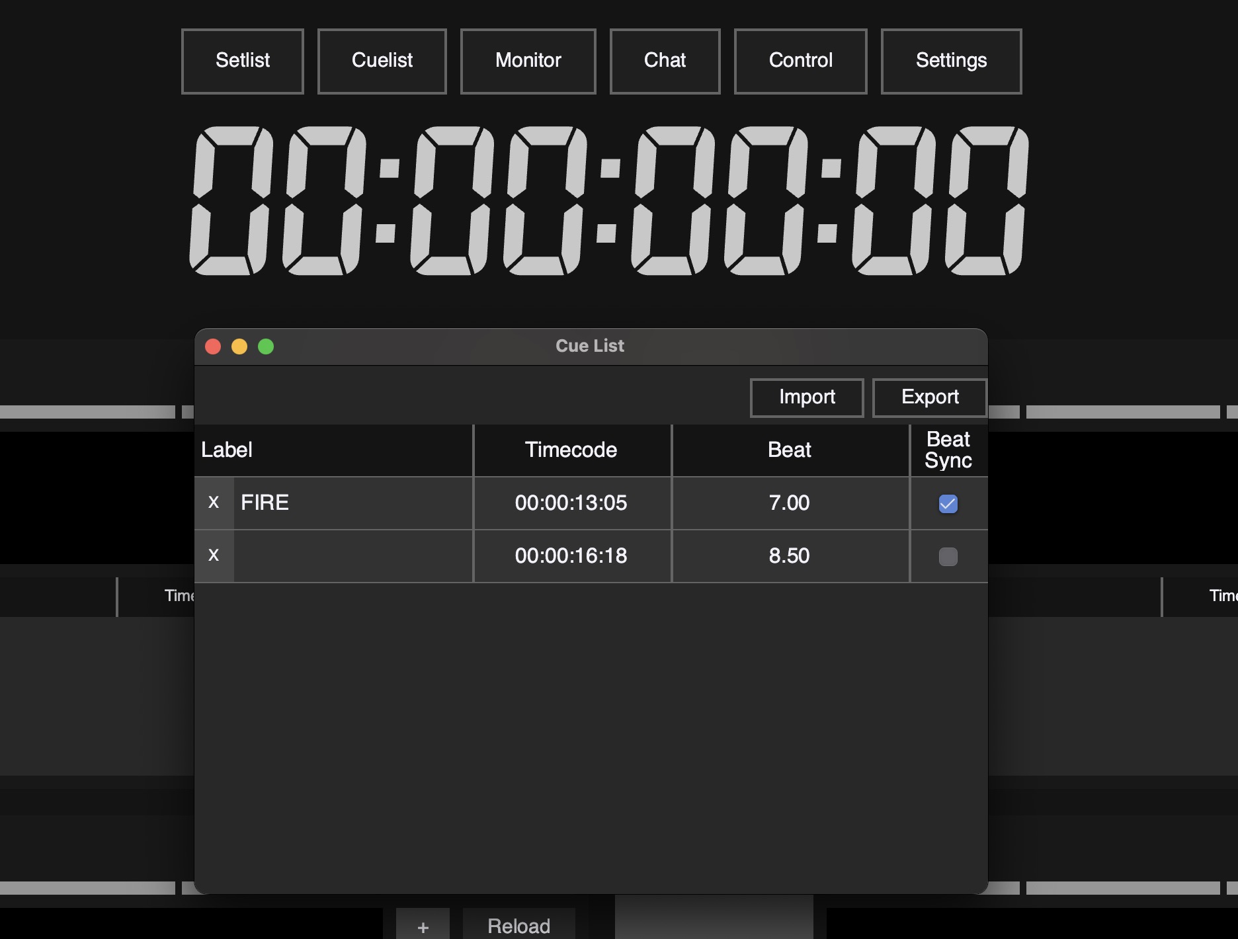Minimize the Cue List window

[x=239, y=347]
